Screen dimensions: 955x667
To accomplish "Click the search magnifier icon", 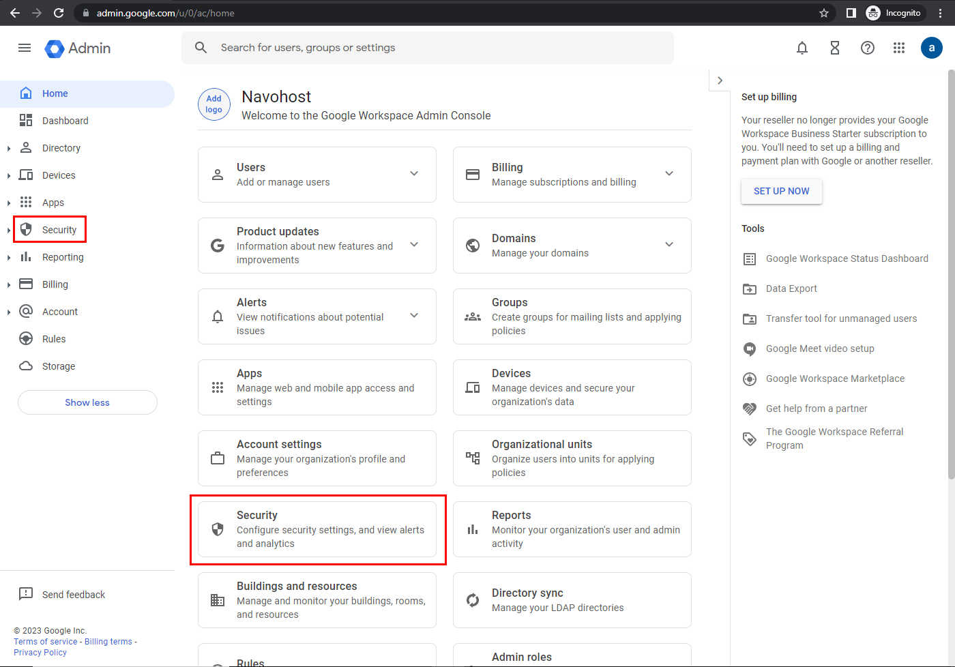I will point(201,48).
